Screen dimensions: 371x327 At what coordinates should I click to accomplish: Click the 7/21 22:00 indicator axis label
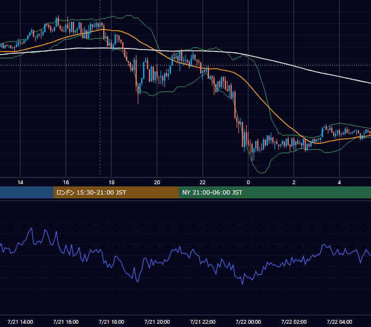pos(203,322)
